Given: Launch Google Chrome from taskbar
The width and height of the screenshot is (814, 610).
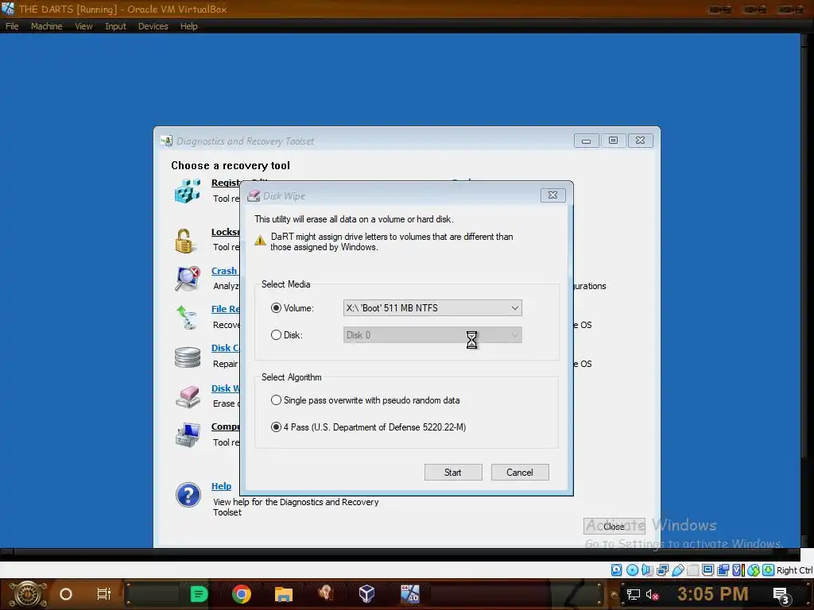Looking at the screenshot, I should tap(242, 594).
